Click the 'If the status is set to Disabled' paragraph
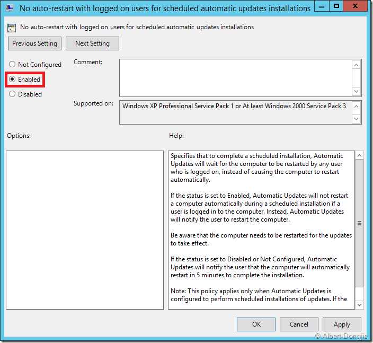This screenshot has width=373, height=343. point(260,267)
